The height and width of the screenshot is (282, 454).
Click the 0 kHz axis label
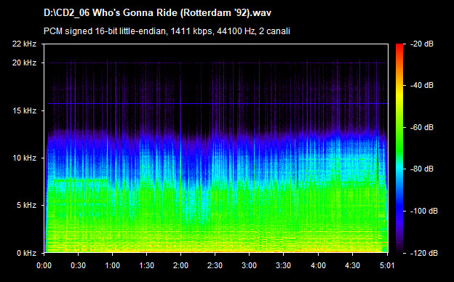point(26,253)
